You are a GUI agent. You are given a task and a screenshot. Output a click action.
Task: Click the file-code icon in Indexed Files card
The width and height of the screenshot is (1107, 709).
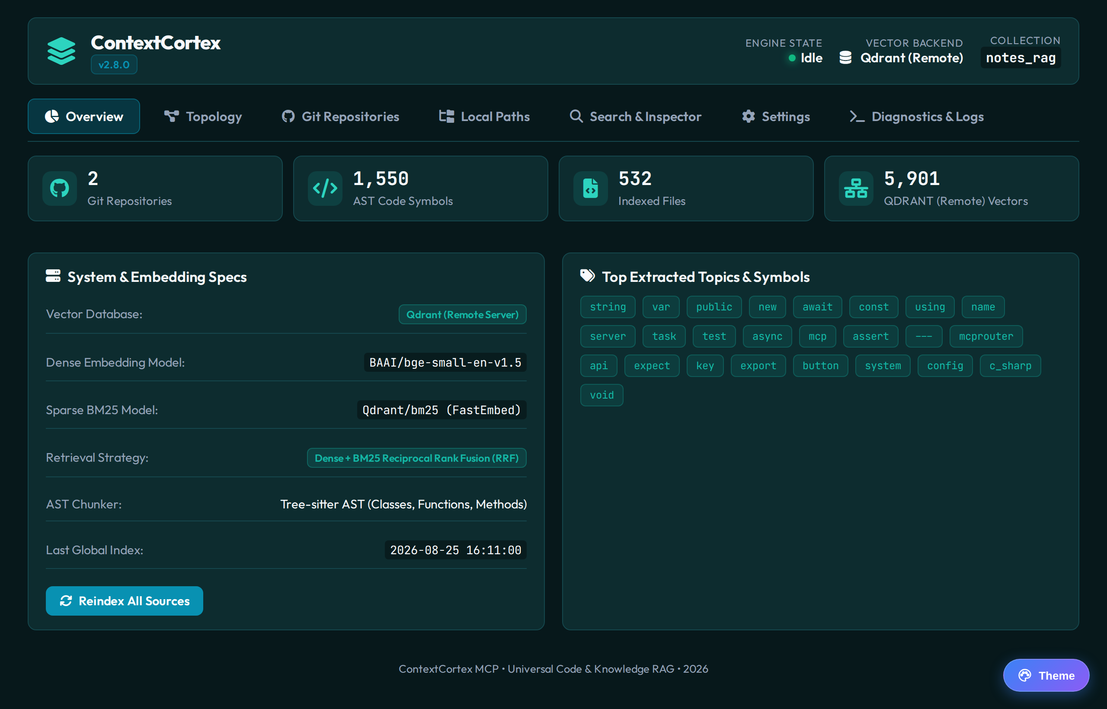coord(590,188)
